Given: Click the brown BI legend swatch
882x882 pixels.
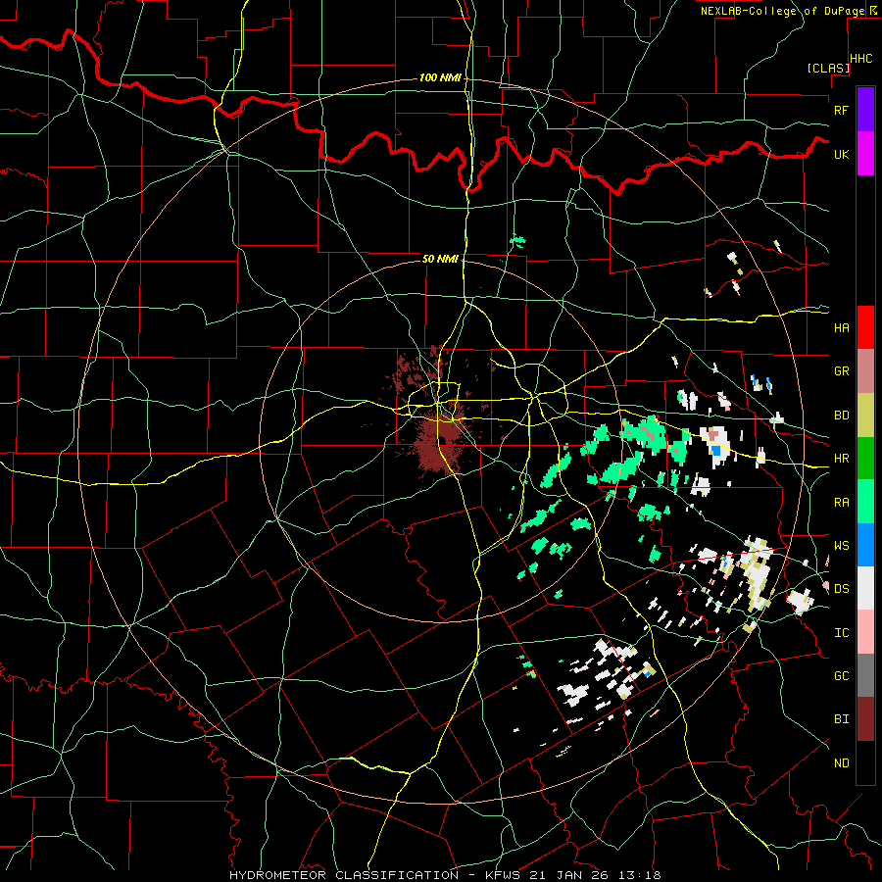Looking at the screenshot, I should tap(865, 719).
